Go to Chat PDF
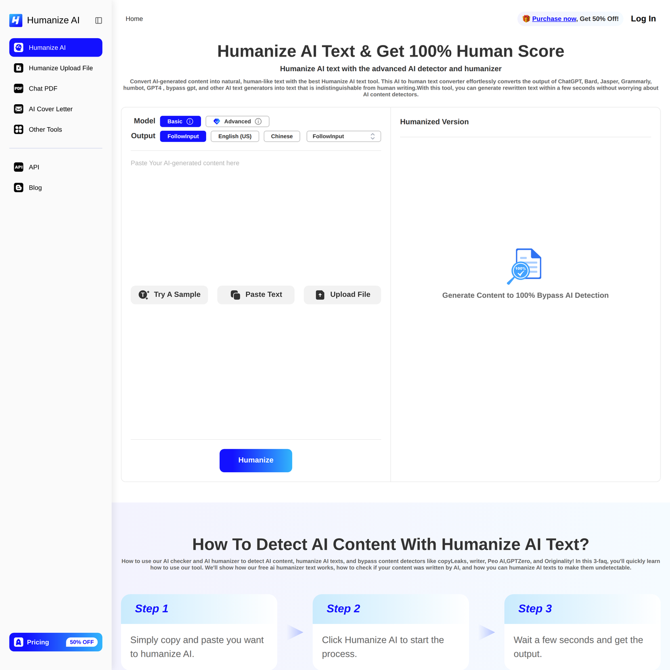The width and height of the screenshot is (670, 670). 56,88
